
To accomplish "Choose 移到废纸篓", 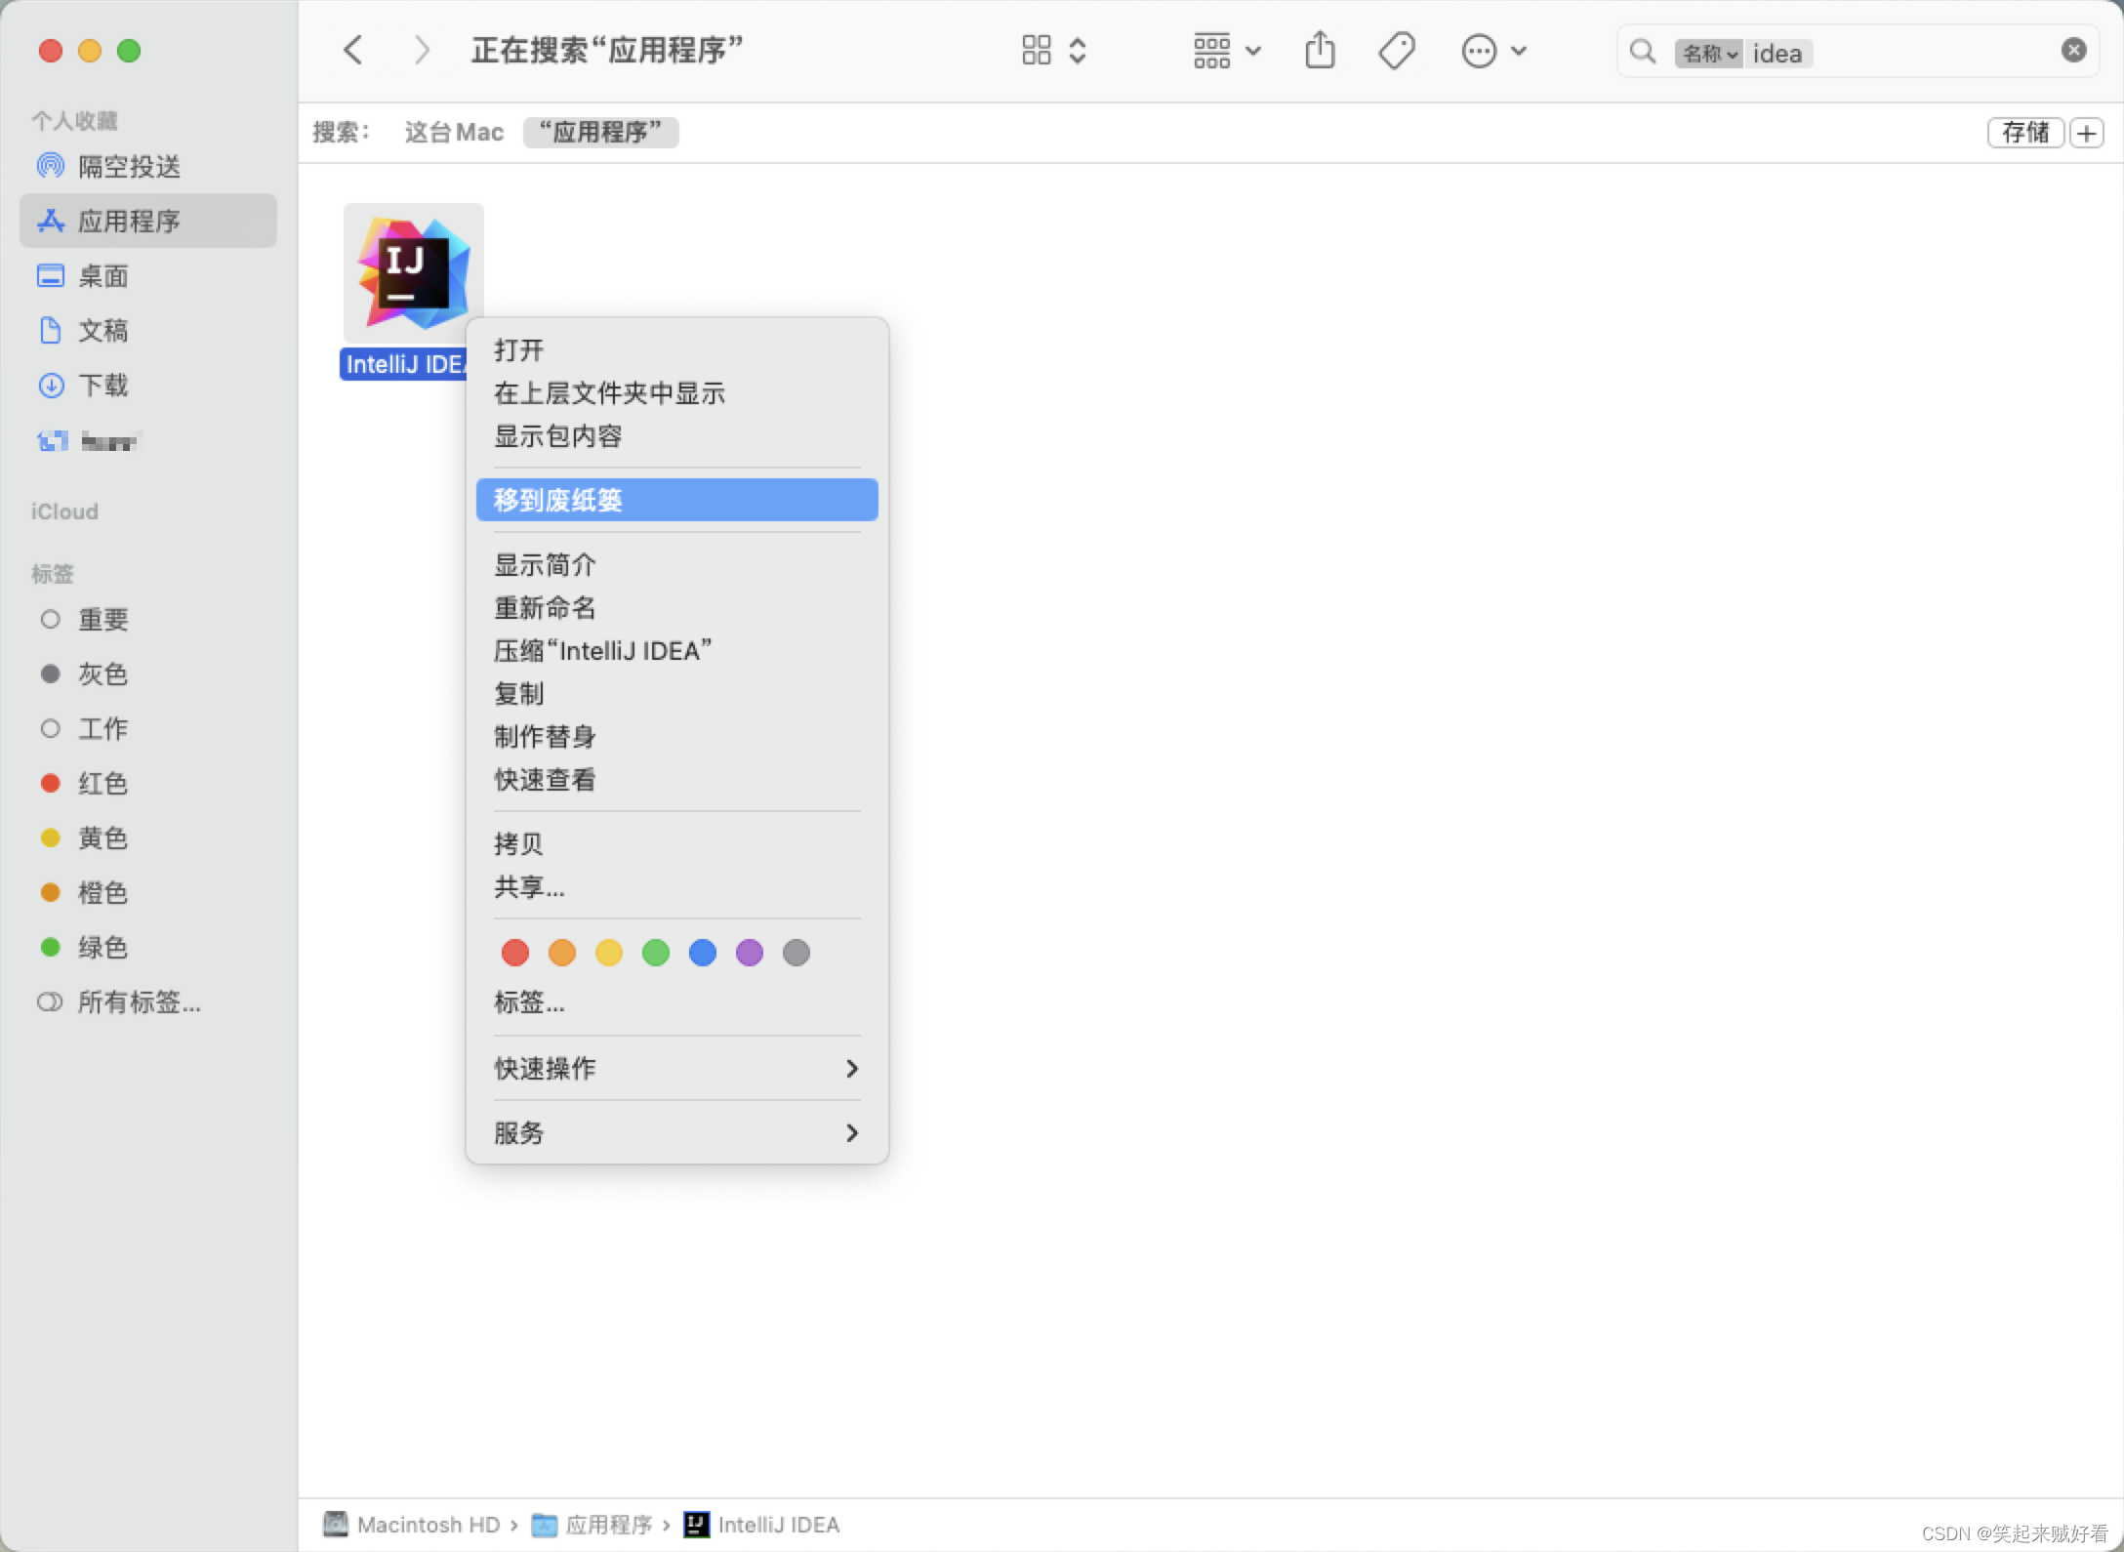I will [x=677, y=500].
